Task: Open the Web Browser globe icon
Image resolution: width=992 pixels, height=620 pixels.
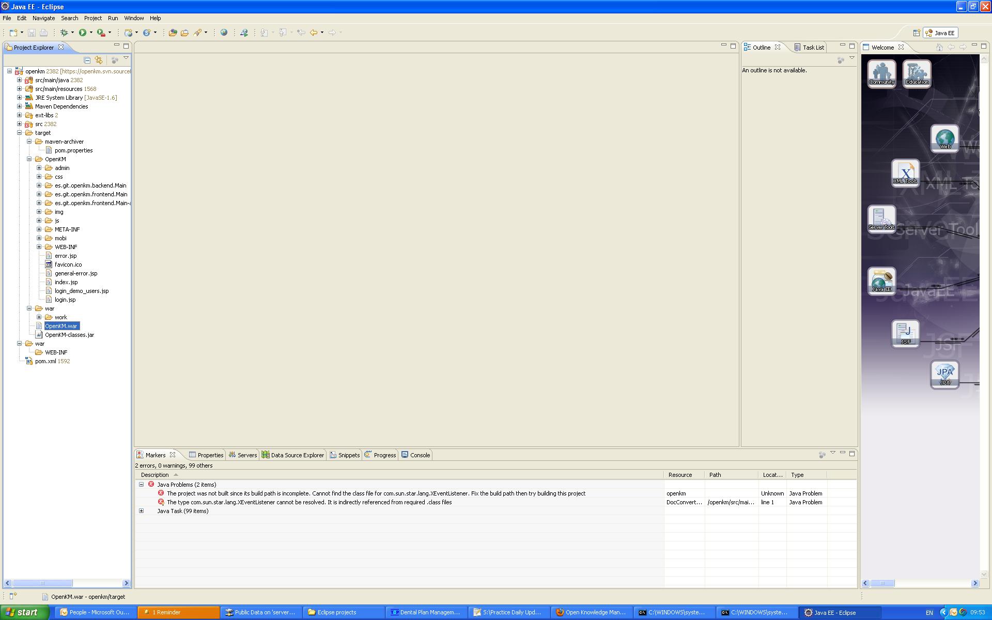Action: point(224,33)
